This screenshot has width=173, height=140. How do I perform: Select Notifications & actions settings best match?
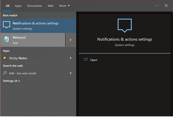(38, 26)
